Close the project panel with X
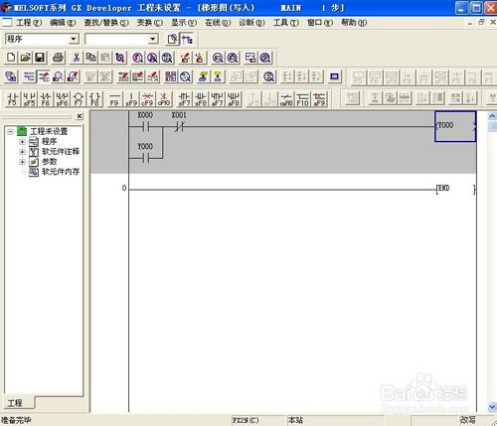The width and height of the screenshot is (497, 426). click(80, 116)
